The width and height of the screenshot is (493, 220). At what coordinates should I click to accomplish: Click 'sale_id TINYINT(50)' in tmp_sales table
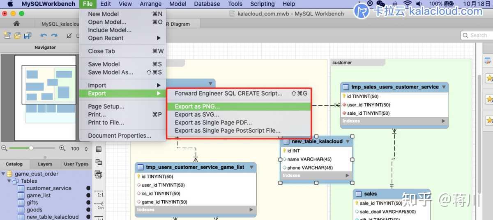pos(394,113)
